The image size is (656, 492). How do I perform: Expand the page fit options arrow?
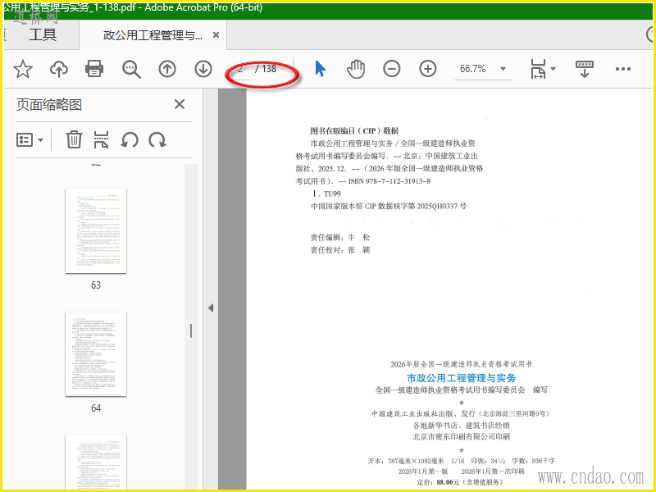[x=553, y=69]
